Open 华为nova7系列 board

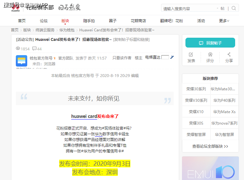(224, 123)
